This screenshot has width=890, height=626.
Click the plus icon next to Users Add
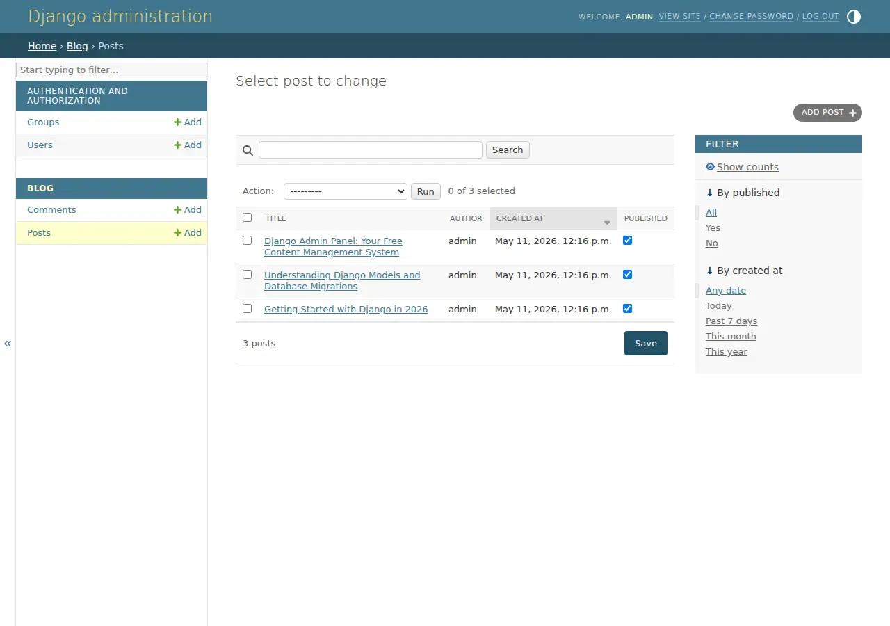pyautogui.click(x=177, y=145)
